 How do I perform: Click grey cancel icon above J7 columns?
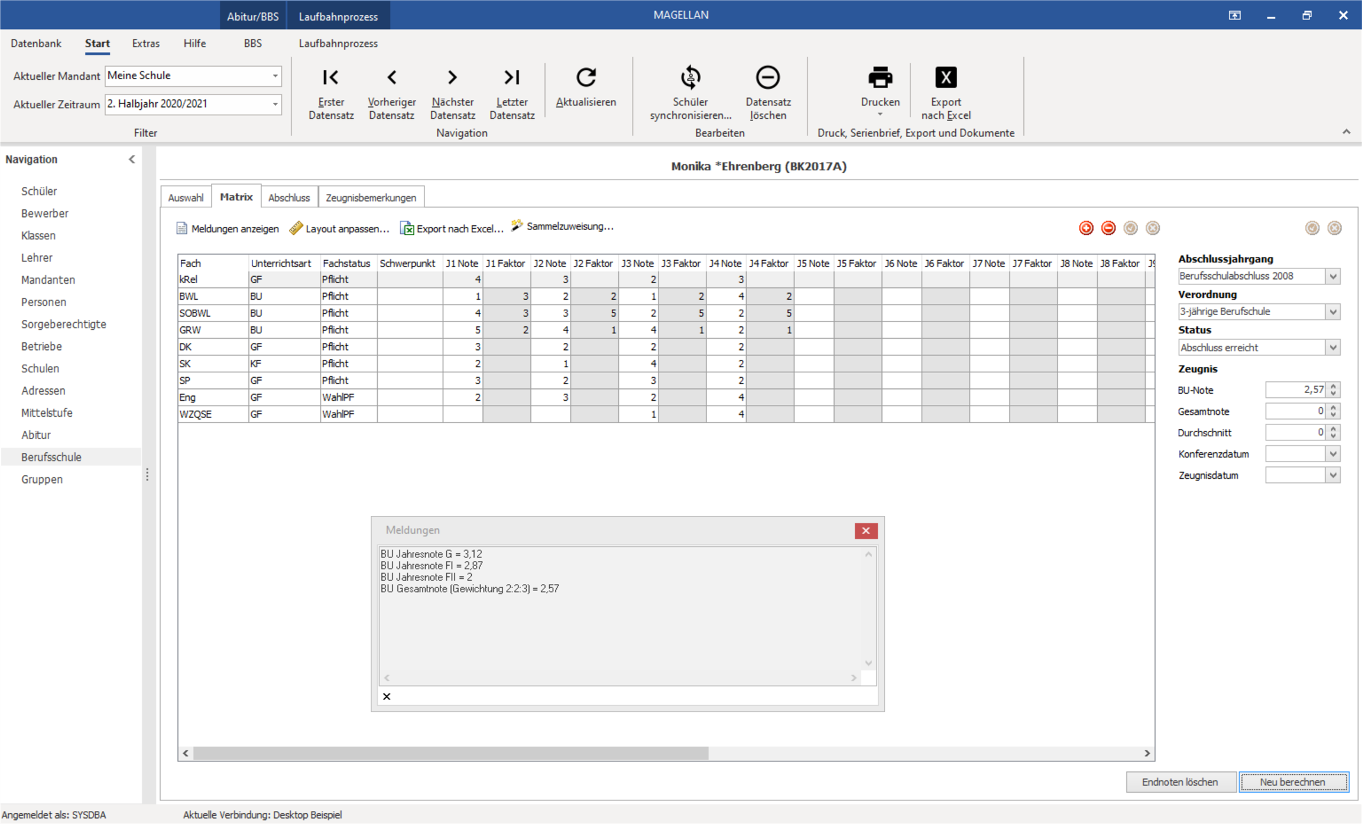[1153, 228]
